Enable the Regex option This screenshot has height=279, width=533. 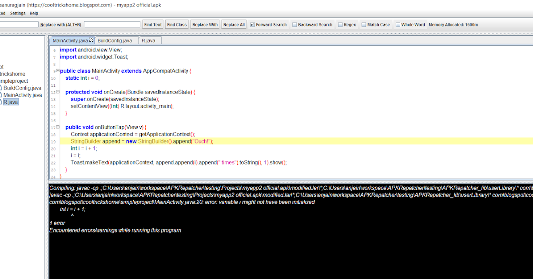[340, 24]
